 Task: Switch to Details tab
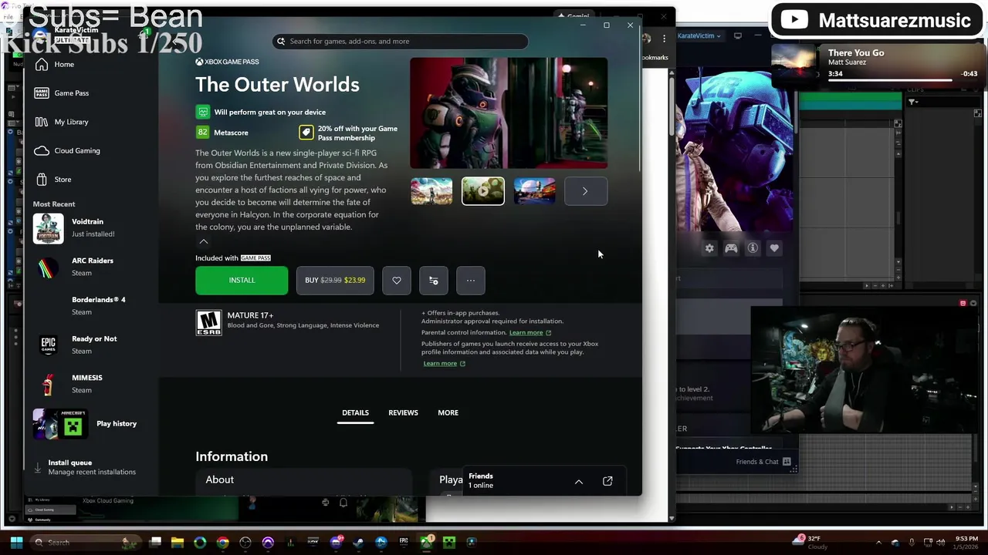tap(355, 412)
